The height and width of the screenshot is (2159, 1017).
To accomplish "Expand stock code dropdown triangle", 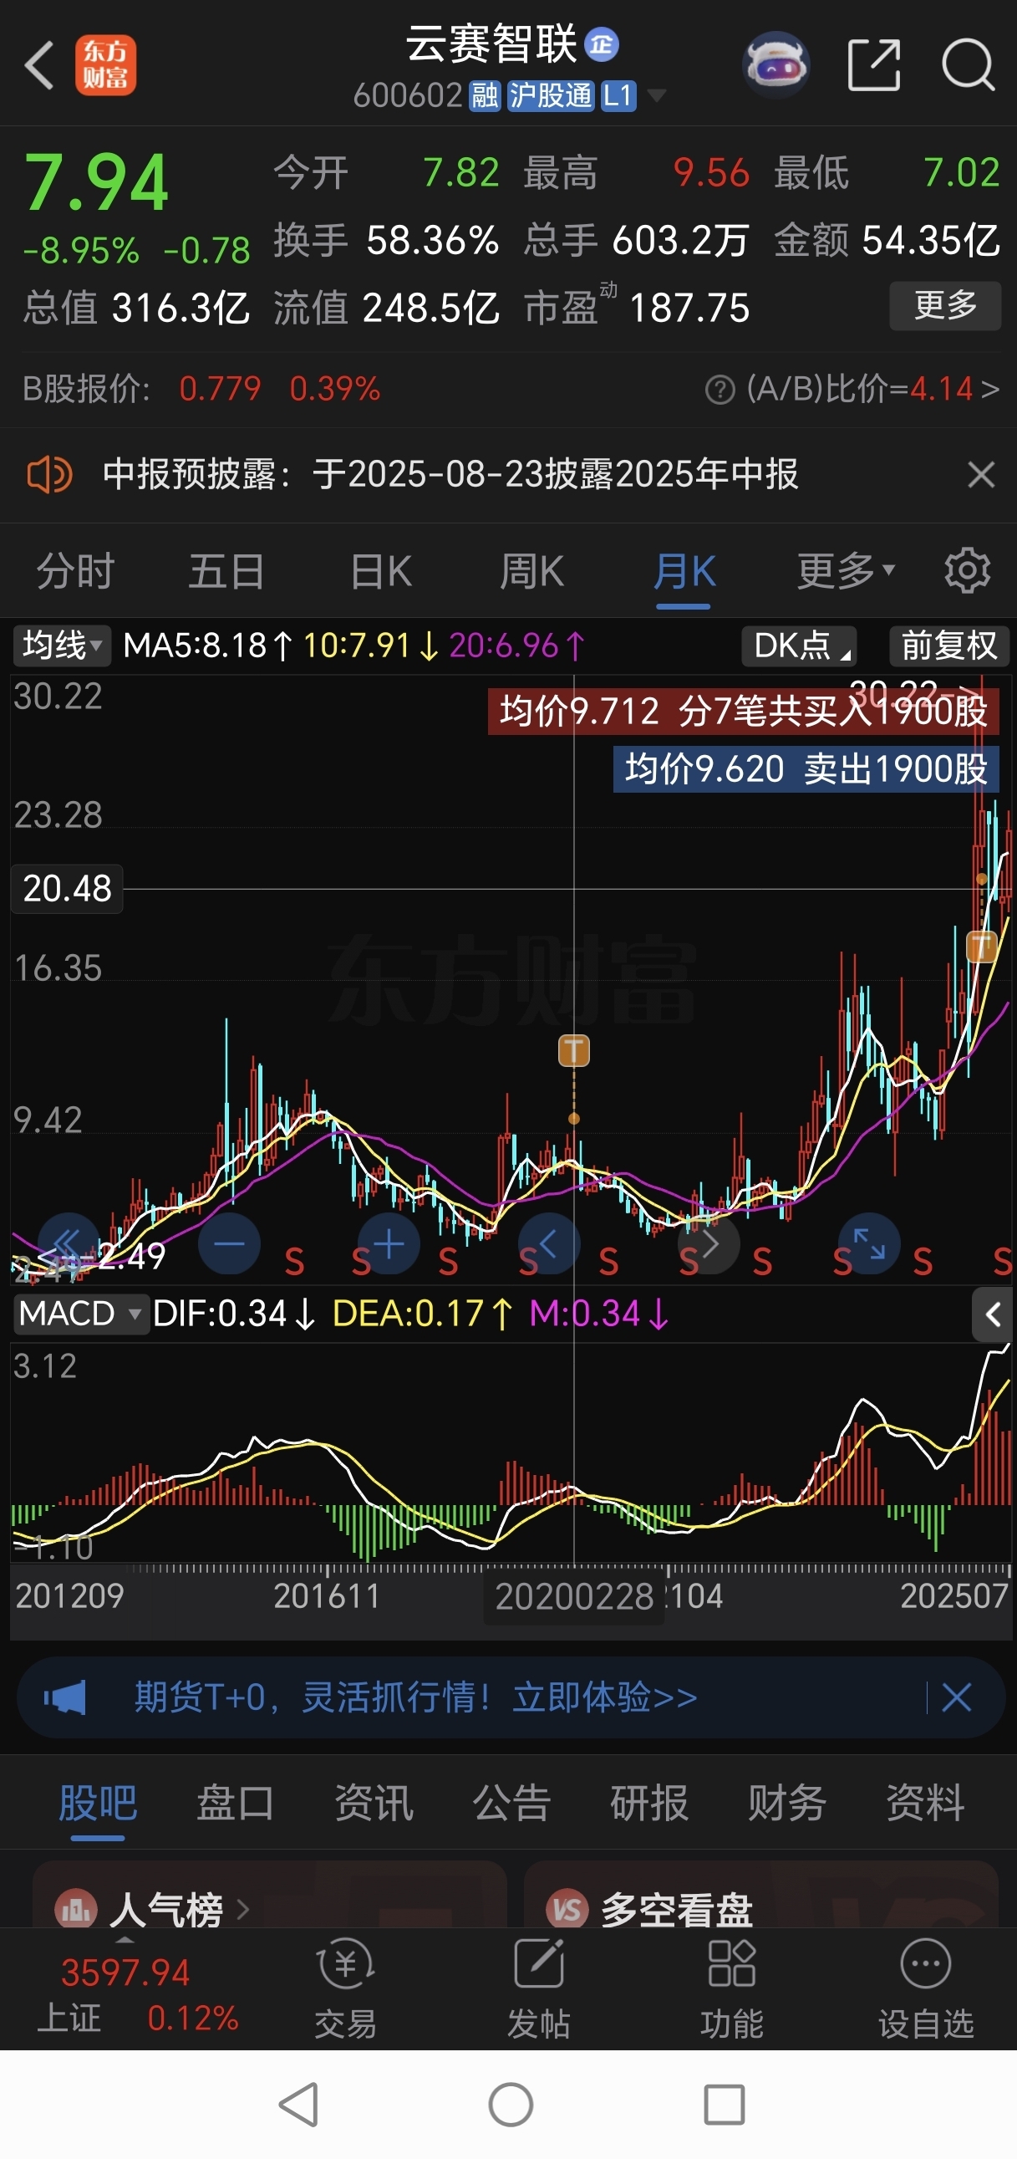I will pos(657,95).
